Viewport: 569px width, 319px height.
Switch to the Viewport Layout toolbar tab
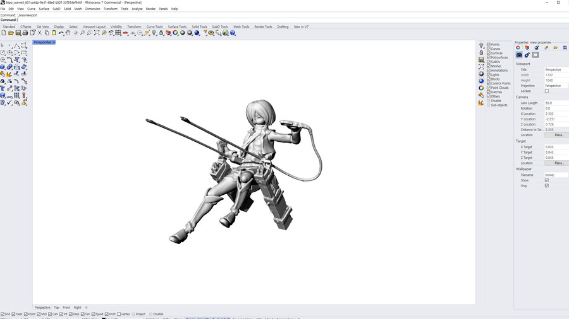point(94,26)
